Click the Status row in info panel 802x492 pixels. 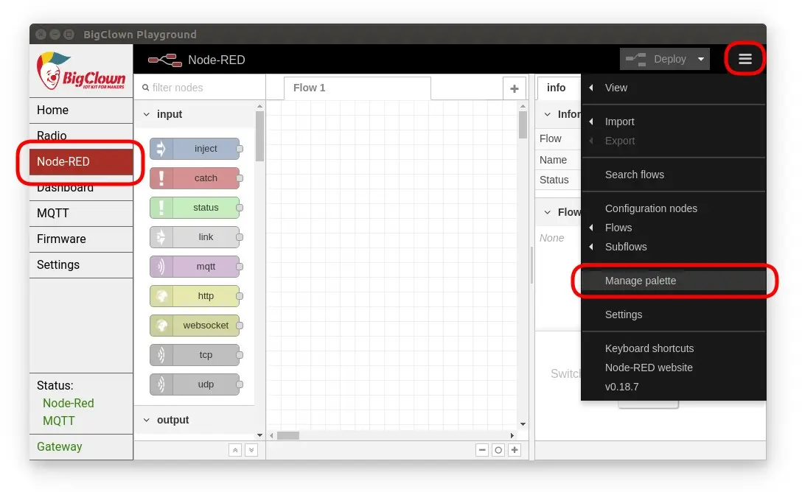tap(558, 180)
